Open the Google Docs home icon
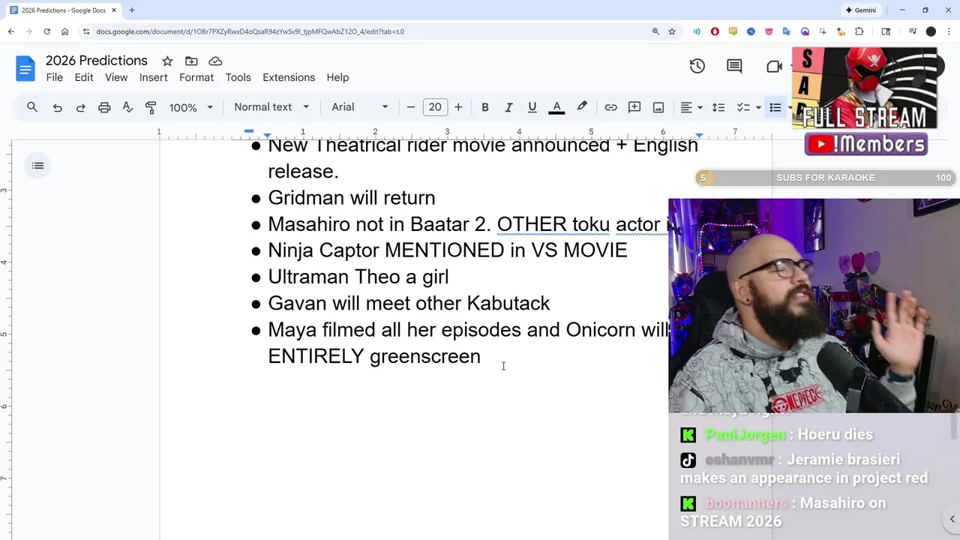This screenshot has width=960, height=540. pos(25,69)
